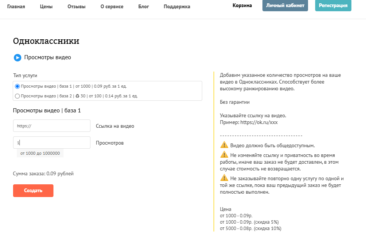This screenshot has height=239, width=366.
Task: Click the Одноклассники page heading
Action: [46, 41]
